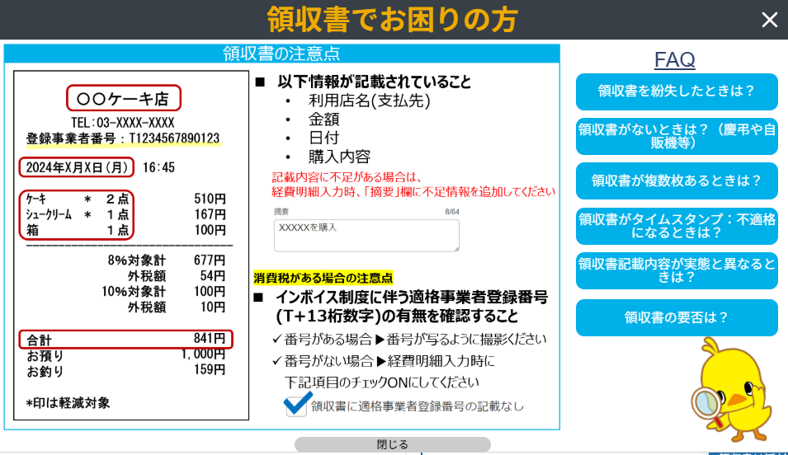Tick the blue checkmark for missing registration number
The image size is (788, 455).
[296, 405]
